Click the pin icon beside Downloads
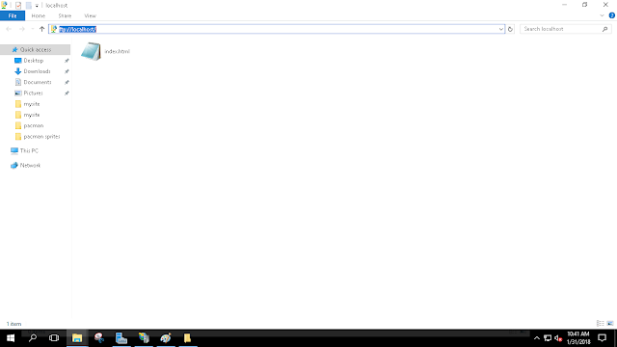 67,71
